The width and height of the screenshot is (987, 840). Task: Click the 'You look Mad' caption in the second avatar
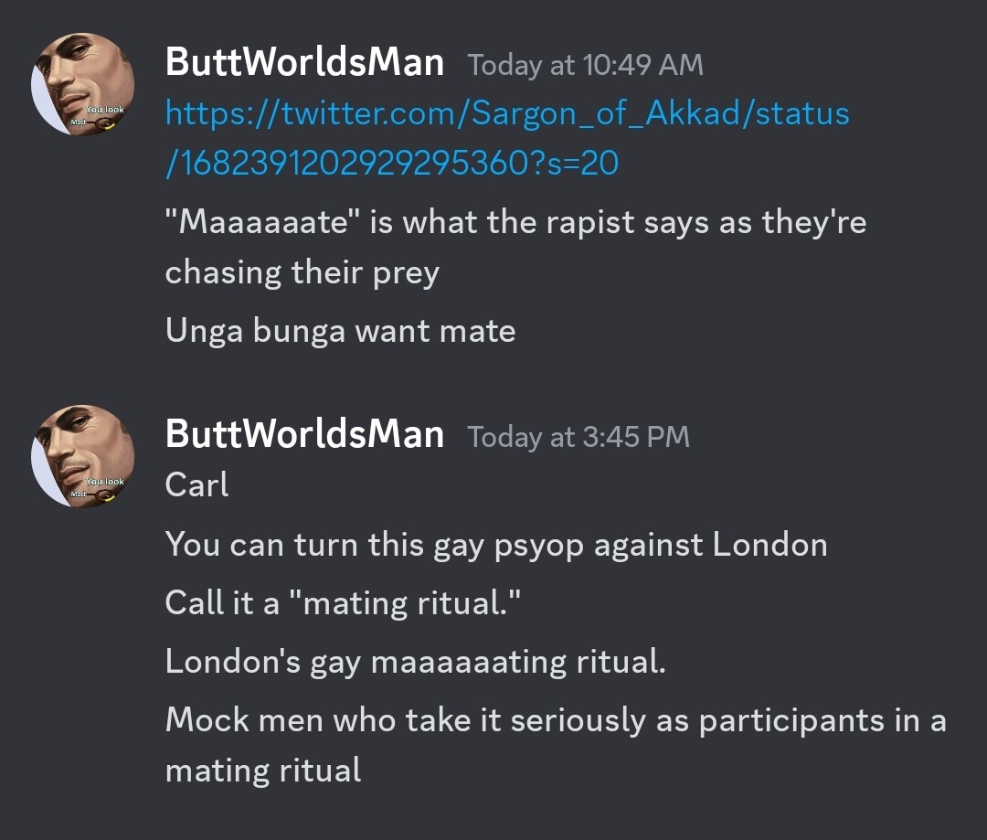[98, 487]
